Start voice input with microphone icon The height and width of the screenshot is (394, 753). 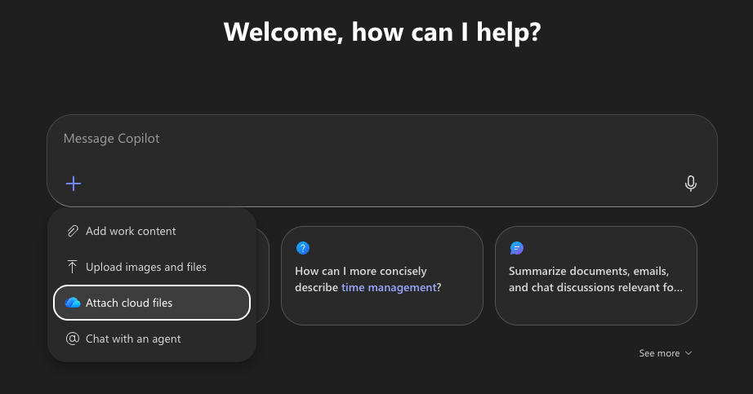tap(691, 184)
